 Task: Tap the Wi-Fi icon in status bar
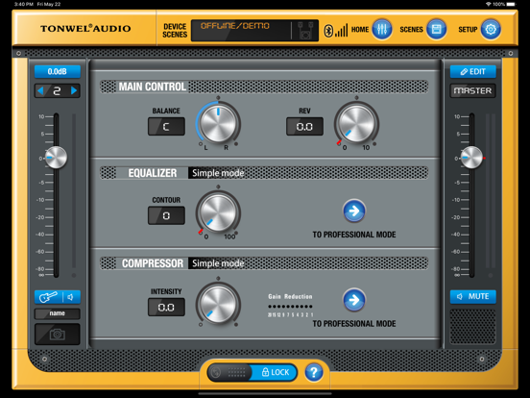click(489, 4)
